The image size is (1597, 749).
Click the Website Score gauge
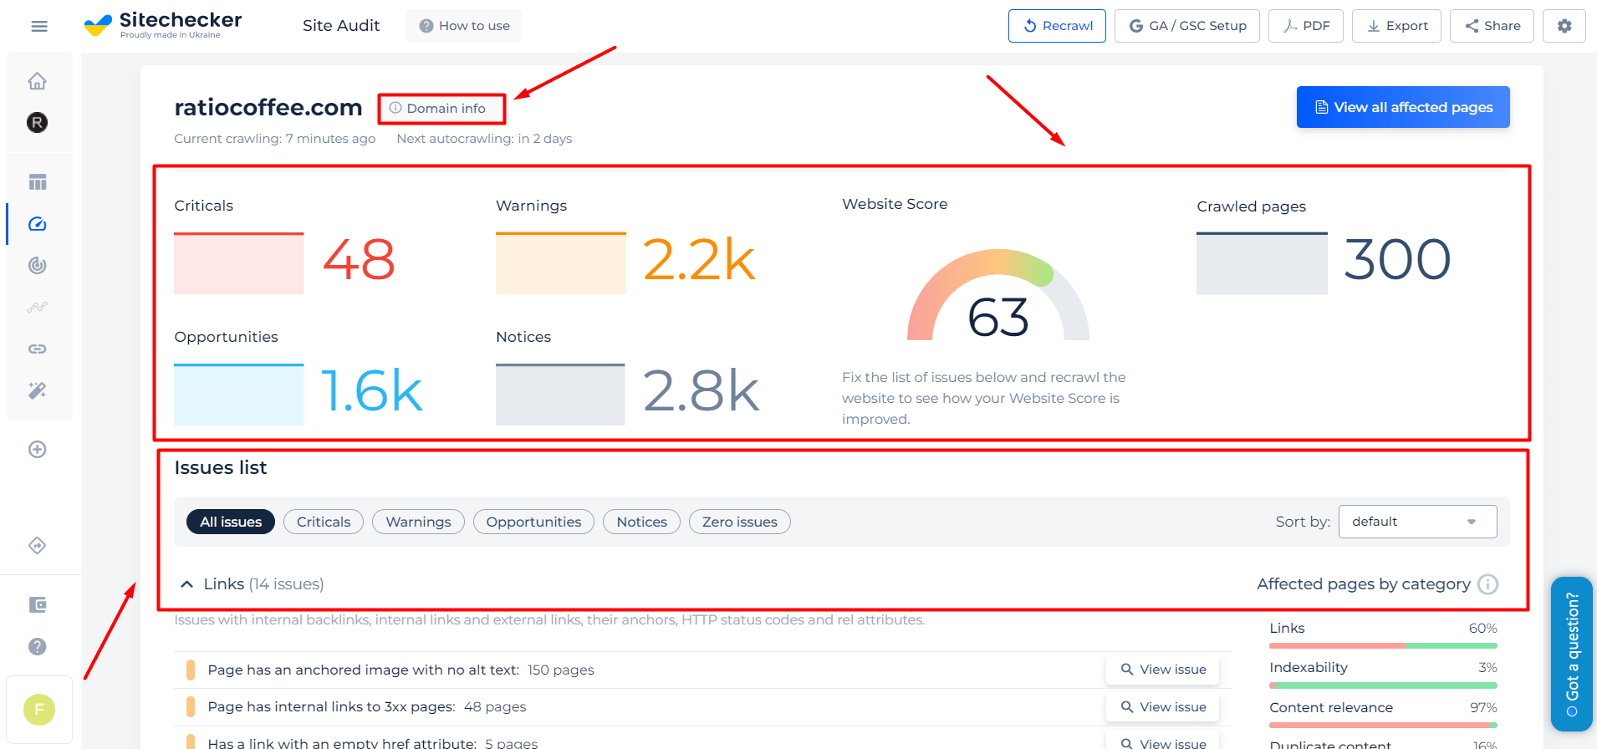point(998,295)
